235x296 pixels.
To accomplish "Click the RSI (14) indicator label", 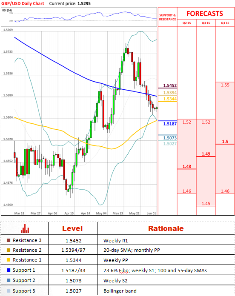I will [7, 10].
